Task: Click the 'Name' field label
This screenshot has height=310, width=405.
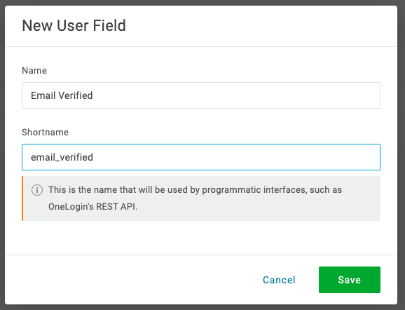Action: tap(34, 70)
